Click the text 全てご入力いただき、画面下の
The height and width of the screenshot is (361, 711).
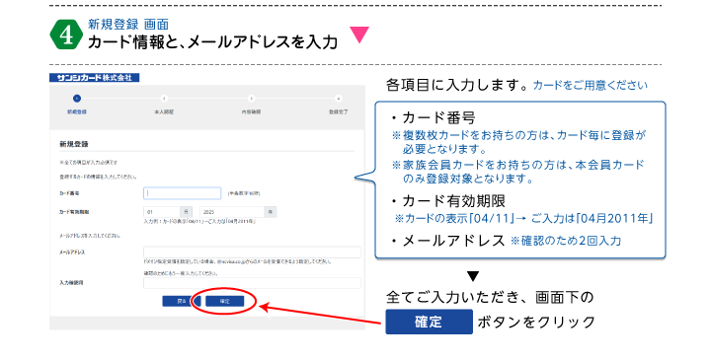click(x=490, y=297)
